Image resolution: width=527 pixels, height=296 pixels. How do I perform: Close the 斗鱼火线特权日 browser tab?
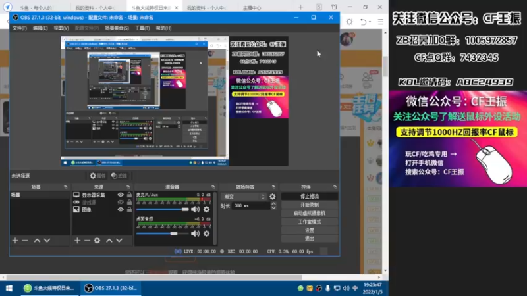177,7
